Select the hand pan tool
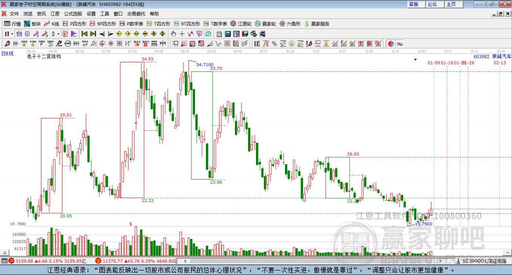512x275 pixels. point(173,34)
